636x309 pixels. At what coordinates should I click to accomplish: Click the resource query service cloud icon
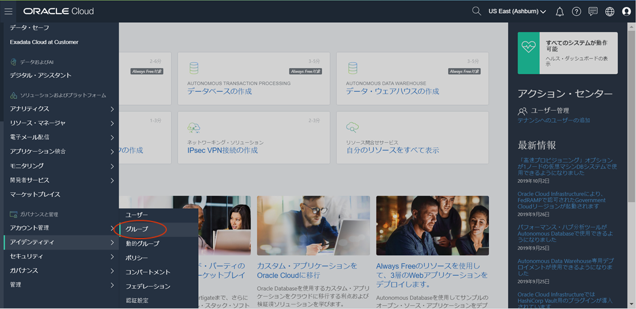(x=352, y=128)
